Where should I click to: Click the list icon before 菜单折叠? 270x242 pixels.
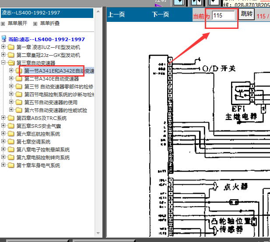[x=35, y=24]
